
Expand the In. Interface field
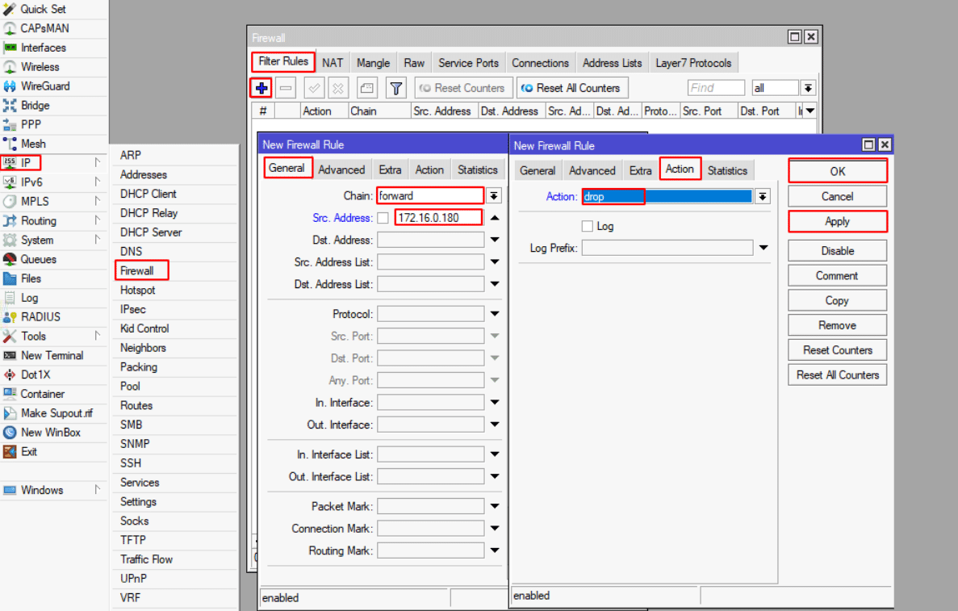pyautogui.click(x=494, y=403)
